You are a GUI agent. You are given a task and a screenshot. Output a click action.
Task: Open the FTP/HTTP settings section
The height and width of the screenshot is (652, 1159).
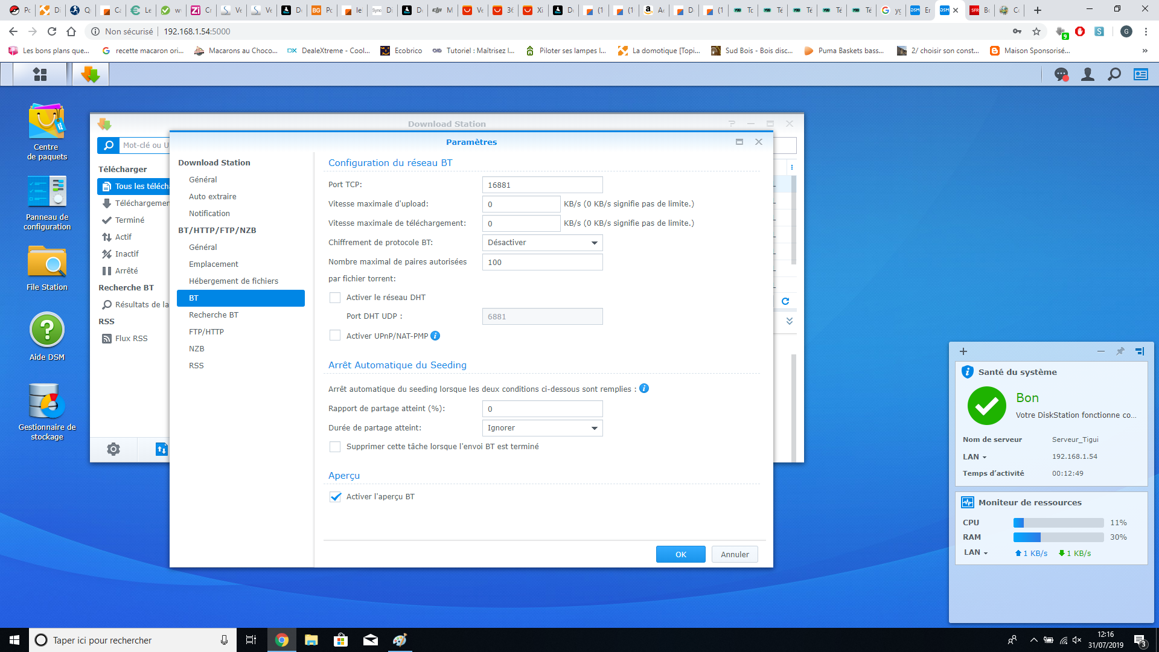[x=206, y=332]
